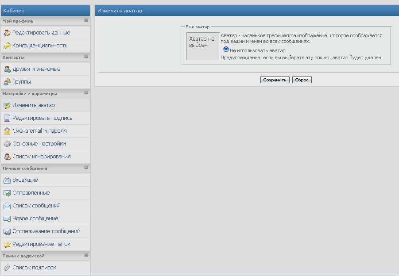Open the Группы link

point(22,82)
